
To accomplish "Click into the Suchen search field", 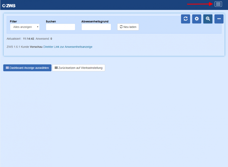I will point(60,27).
